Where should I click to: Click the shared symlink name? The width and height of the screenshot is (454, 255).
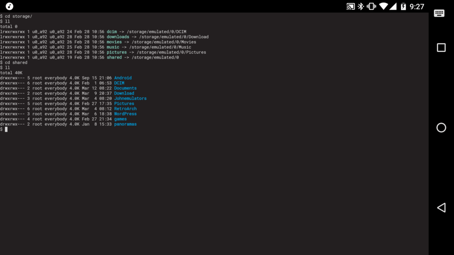114,58
